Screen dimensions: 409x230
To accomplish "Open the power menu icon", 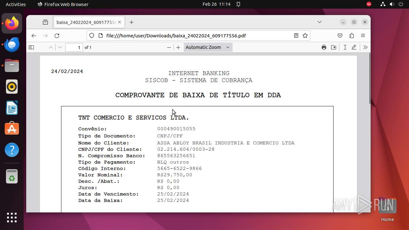I will [401, 4].
